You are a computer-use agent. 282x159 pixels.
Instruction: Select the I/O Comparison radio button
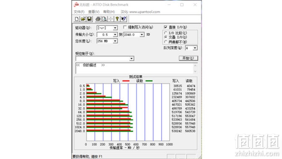pyautogui.click(x=166, y=33)
